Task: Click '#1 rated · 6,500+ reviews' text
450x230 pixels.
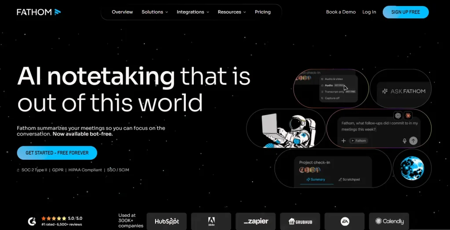Action: [62, 225]
